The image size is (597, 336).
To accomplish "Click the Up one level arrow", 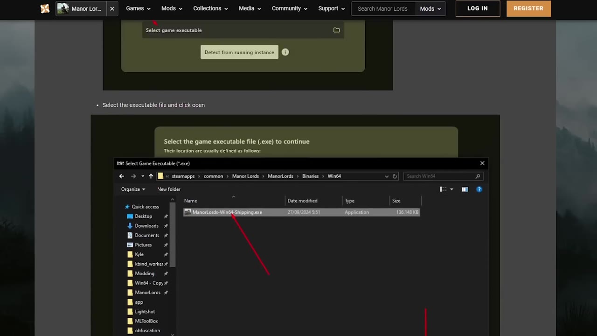I will (x=151, y=176).
